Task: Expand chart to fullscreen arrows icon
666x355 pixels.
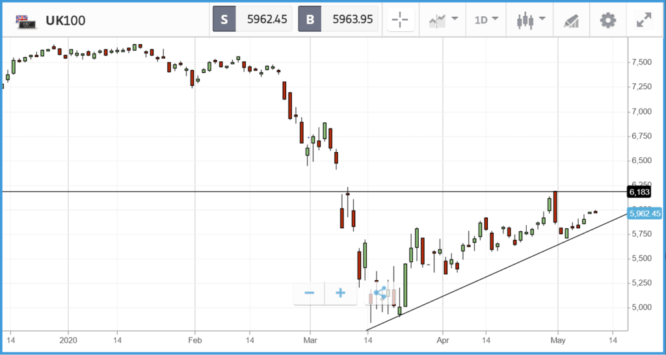Action: tap(645, 20)
